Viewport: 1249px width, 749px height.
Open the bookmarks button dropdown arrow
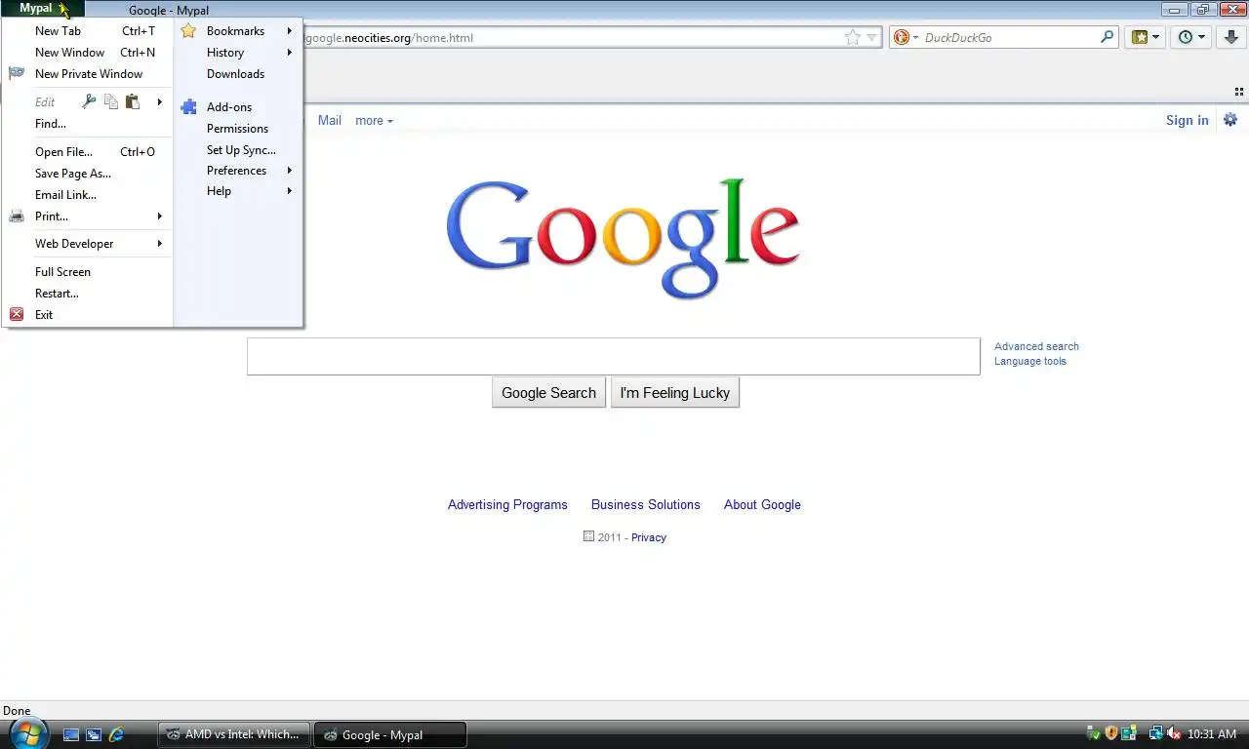[x=1156, y=37]
